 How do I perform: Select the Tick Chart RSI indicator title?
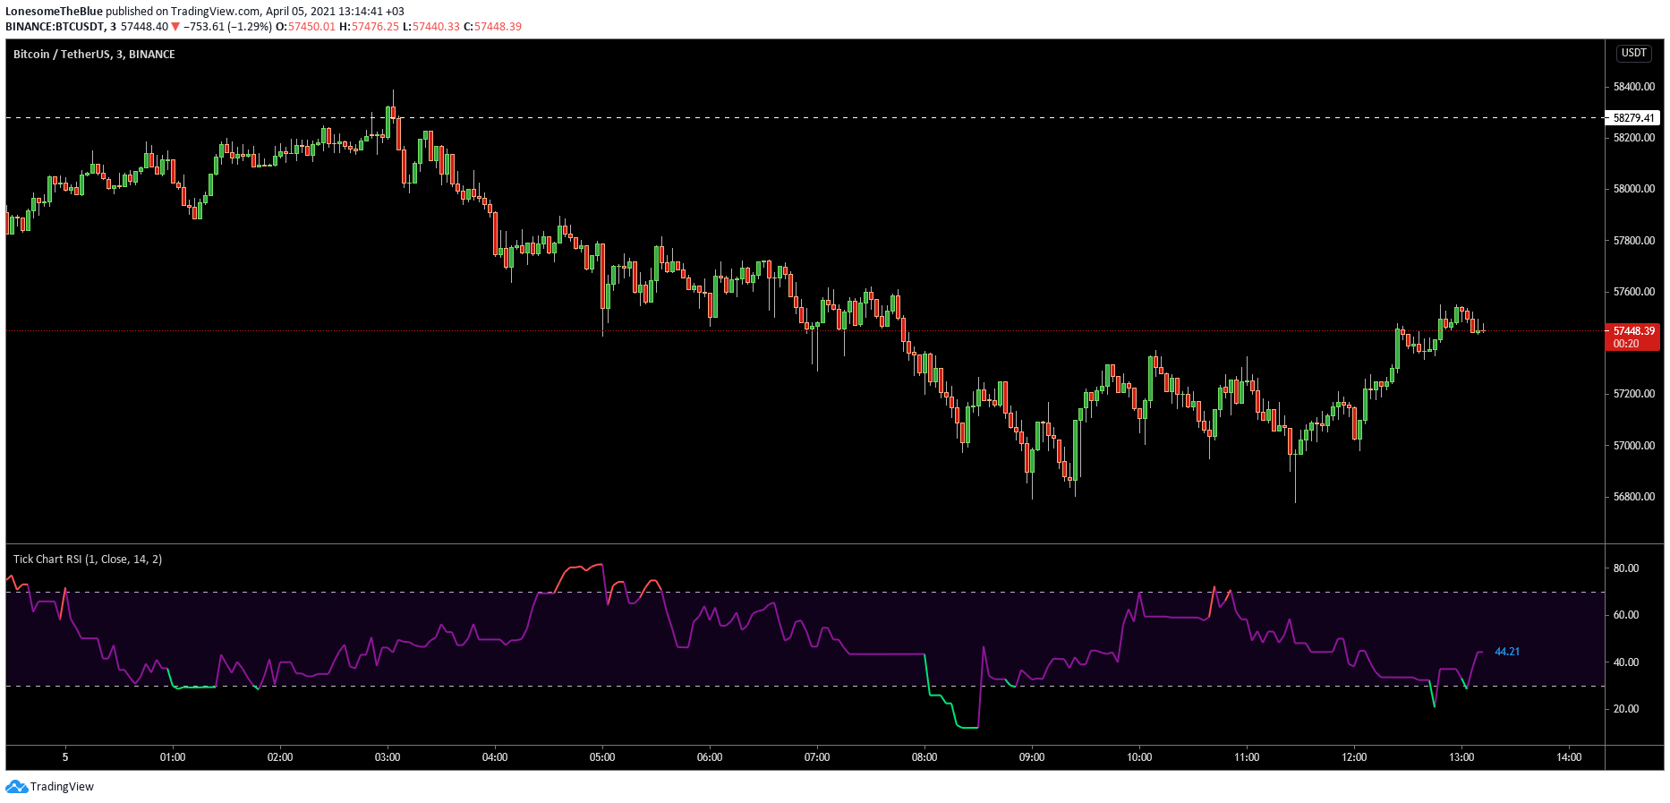click(88, 560)
